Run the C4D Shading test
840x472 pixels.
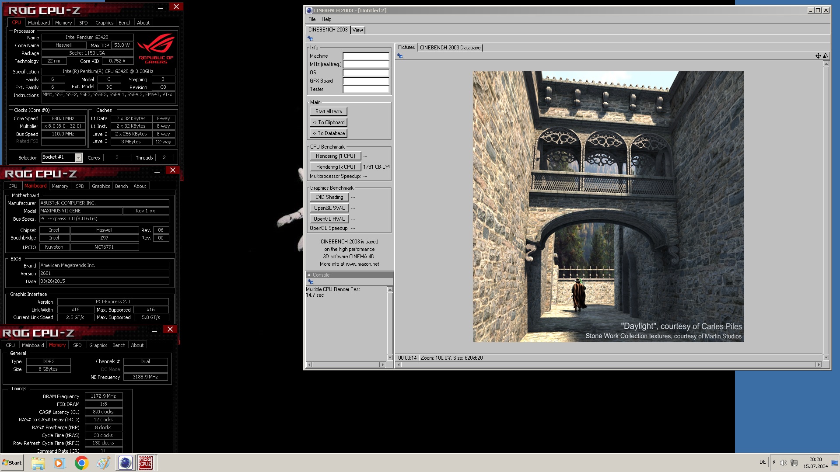point(329,197)
